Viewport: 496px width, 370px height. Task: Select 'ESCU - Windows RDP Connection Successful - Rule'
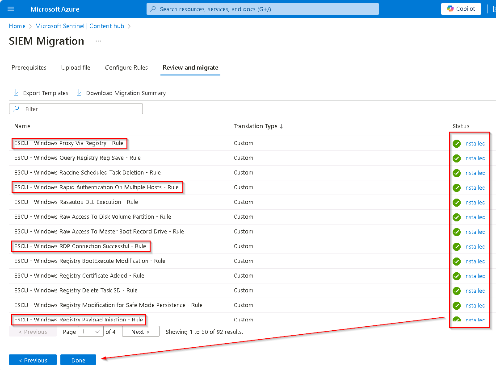point(80,246)
